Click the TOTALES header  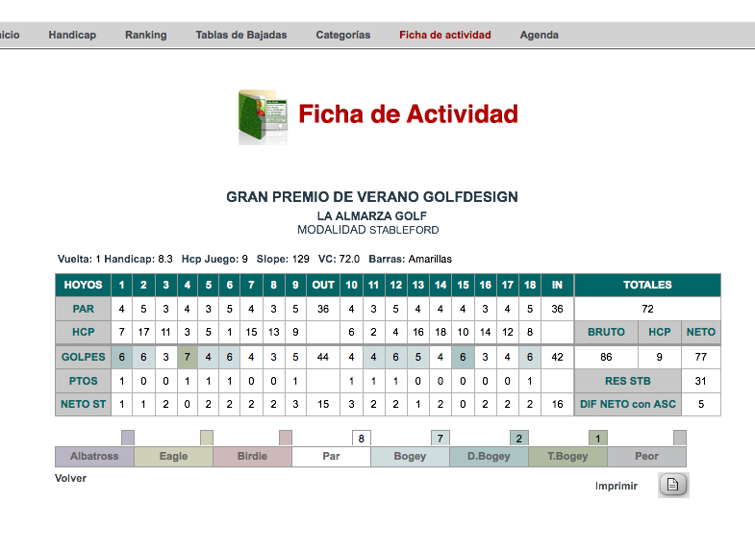[x=647, y=285]
